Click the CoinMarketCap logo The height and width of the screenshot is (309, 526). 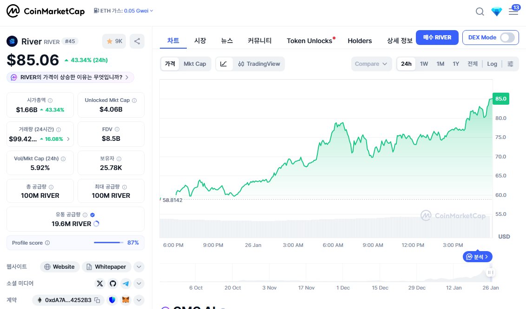[x=46, y=11]
